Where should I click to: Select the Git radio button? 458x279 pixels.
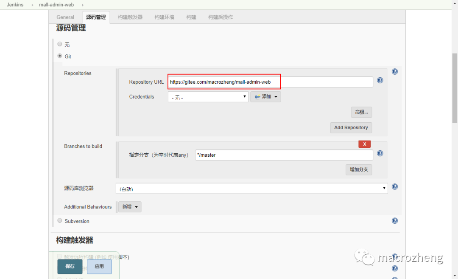(60, 56)
